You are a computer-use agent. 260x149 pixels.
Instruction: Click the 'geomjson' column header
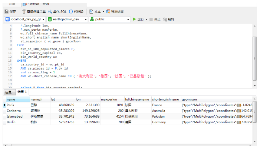tap(217, 99)
